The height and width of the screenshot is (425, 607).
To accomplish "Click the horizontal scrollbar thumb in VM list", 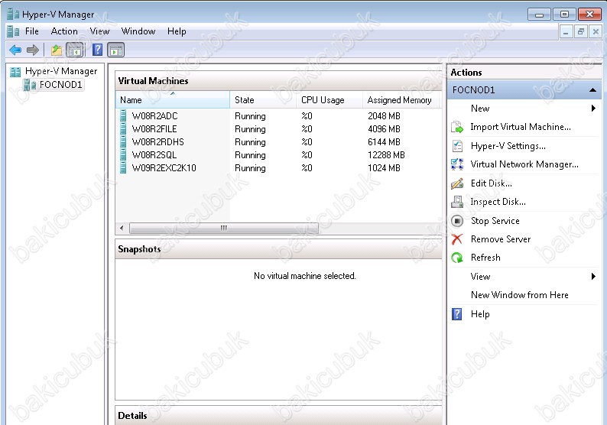I will 224,228.
